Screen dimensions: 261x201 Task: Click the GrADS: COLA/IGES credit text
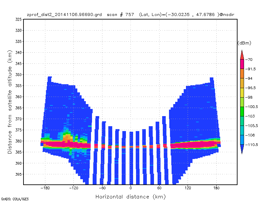tap(15, 199)
